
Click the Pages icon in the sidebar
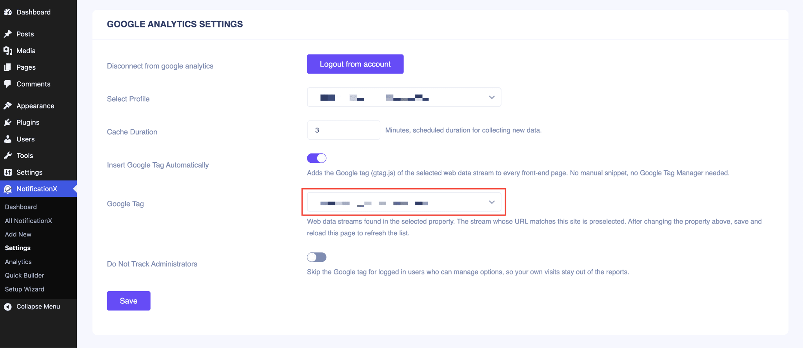click(8, 67)
